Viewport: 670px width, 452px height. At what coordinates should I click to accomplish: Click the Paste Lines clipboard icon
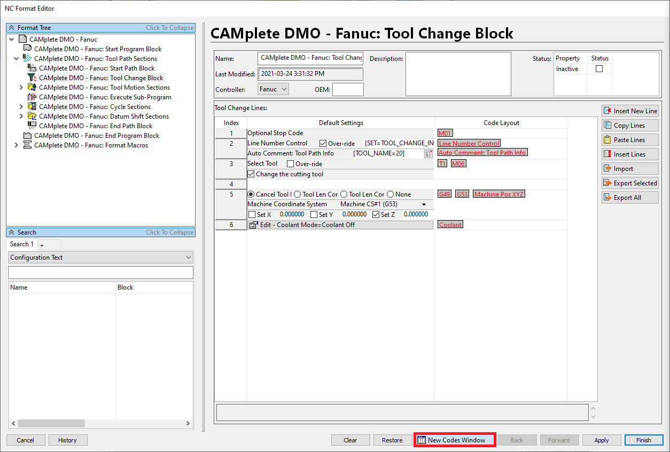[x=606, y=139]
